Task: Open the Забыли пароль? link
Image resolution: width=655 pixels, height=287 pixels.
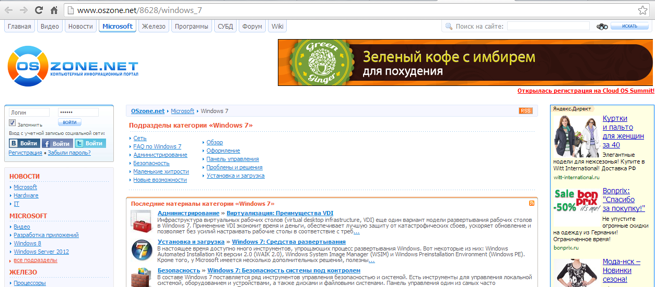Action: pos(69,153)
